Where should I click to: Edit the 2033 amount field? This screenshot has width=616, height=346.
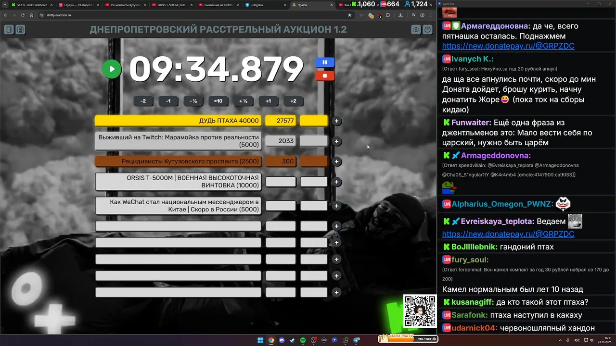coord(281,141)
